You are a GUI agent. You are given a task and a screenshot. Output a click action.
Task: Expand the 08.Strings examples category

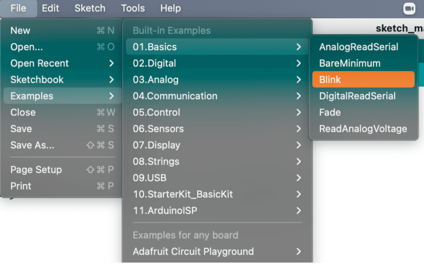(217, 161)
